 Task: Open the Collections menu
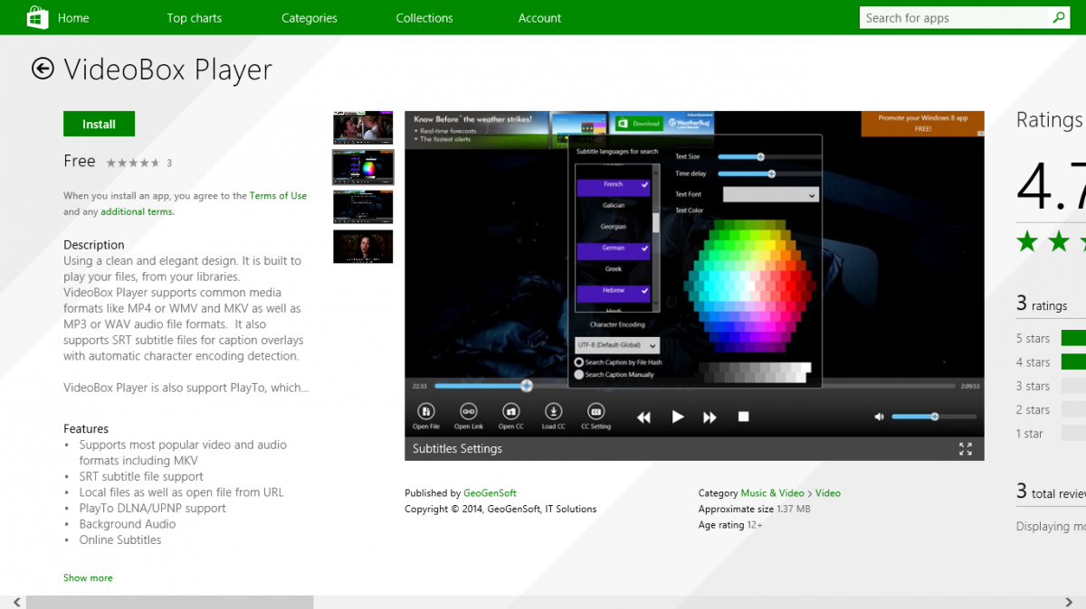click(424, 18)
